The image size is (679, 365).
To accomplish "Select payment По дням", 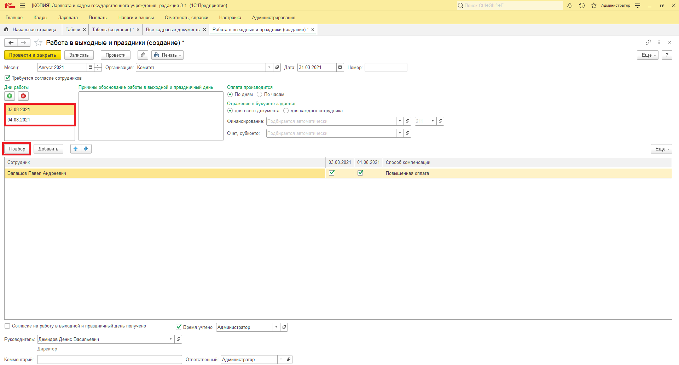I will tap(230, 95).
